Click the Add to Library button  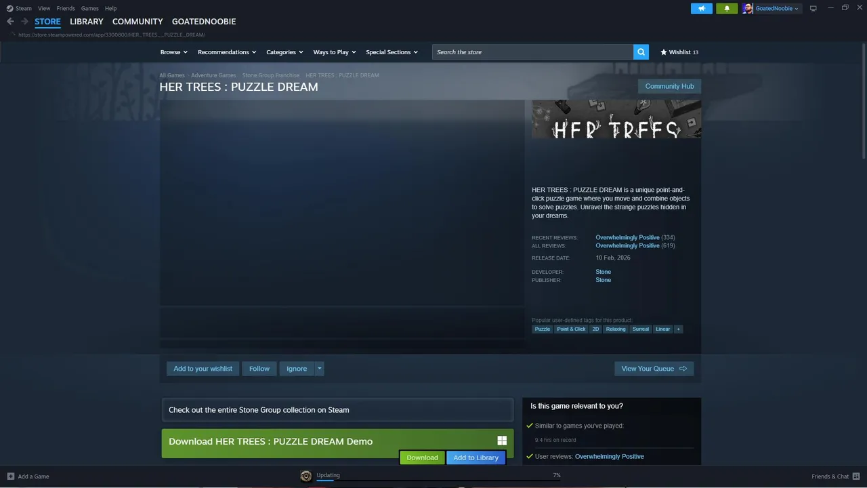click(x=475, y=457)
